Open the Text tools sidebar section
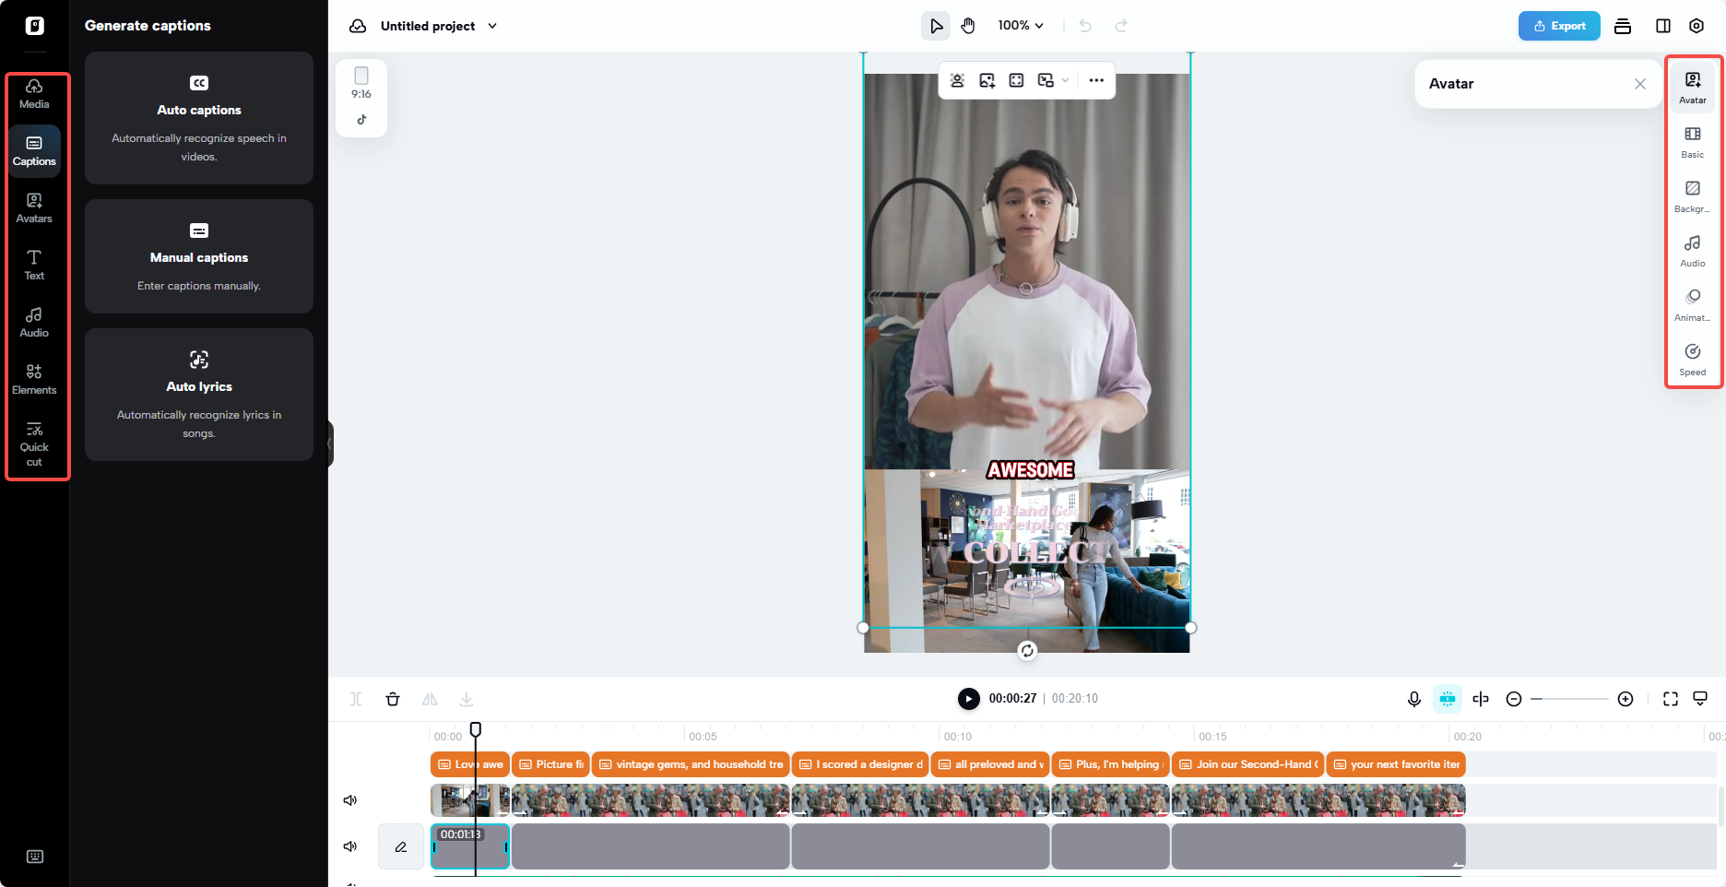 pyautogui.click(x=34, y=266)
